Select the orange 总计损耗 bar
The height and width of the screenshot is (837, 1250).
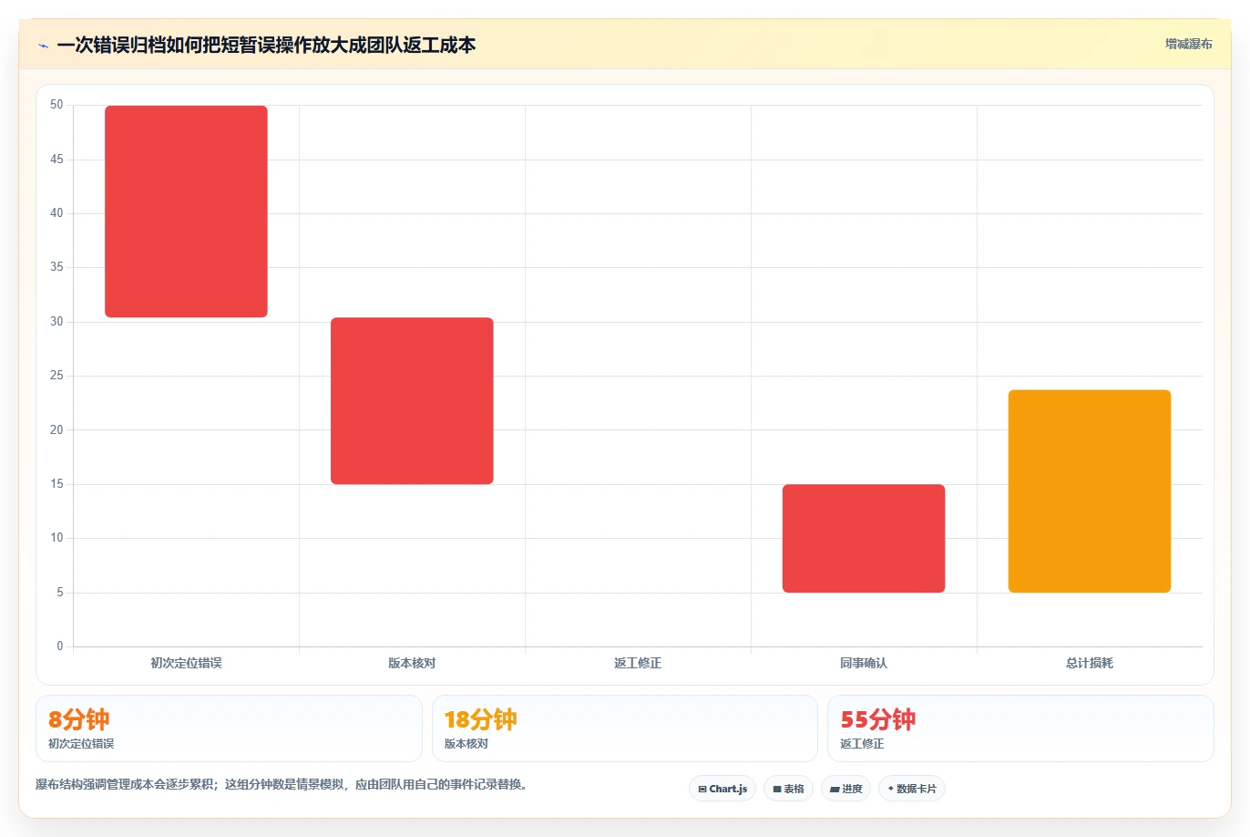[x=1090, y=491]
